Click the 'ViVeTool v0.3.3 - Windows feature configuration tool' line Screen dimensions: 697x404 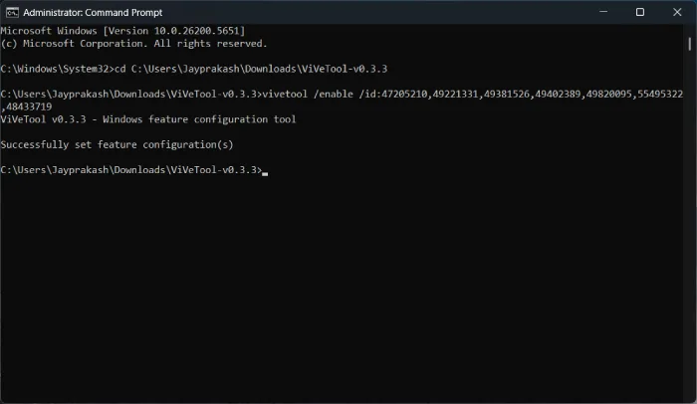pos(148,119)
